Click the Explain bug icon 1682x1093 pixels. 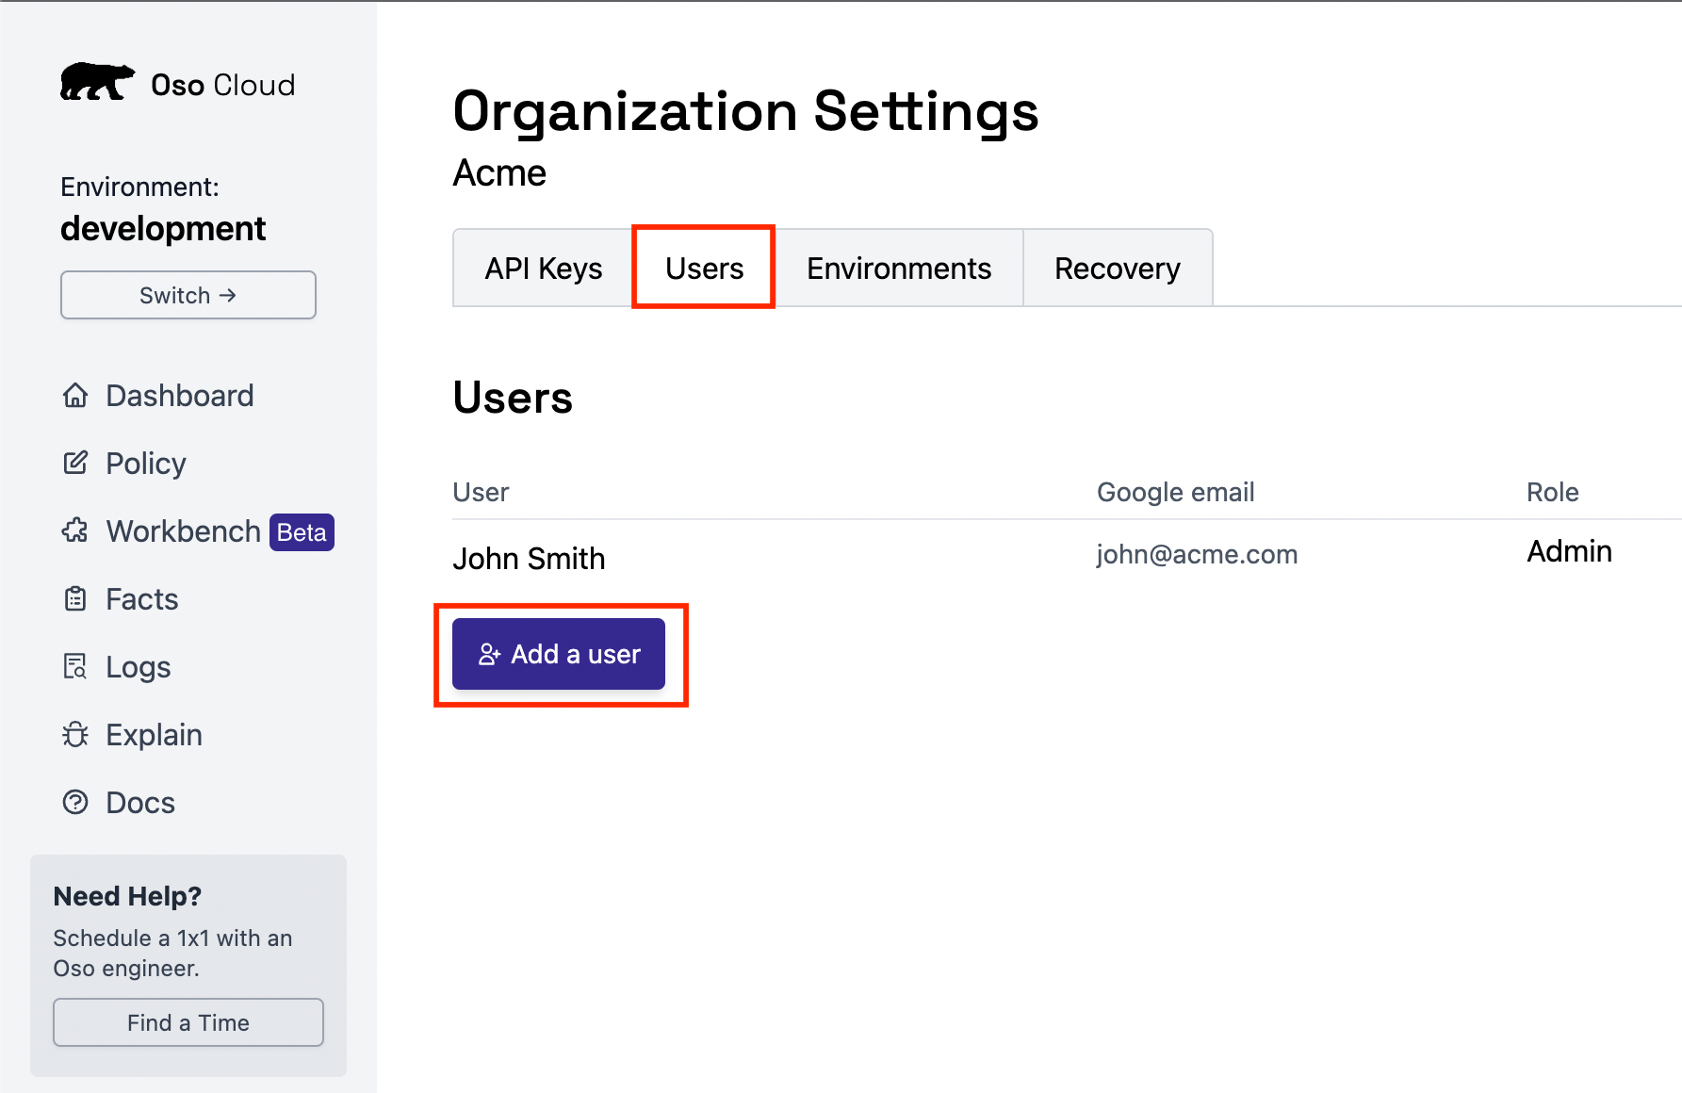click(x=75, y=735)
